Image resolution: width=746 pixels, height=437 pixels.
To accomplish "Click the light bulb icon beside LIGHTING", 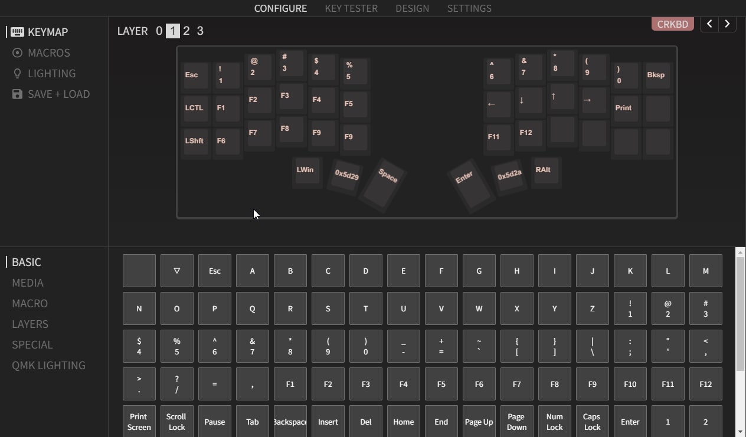I will pyautogui.click(x=17, y=73).
